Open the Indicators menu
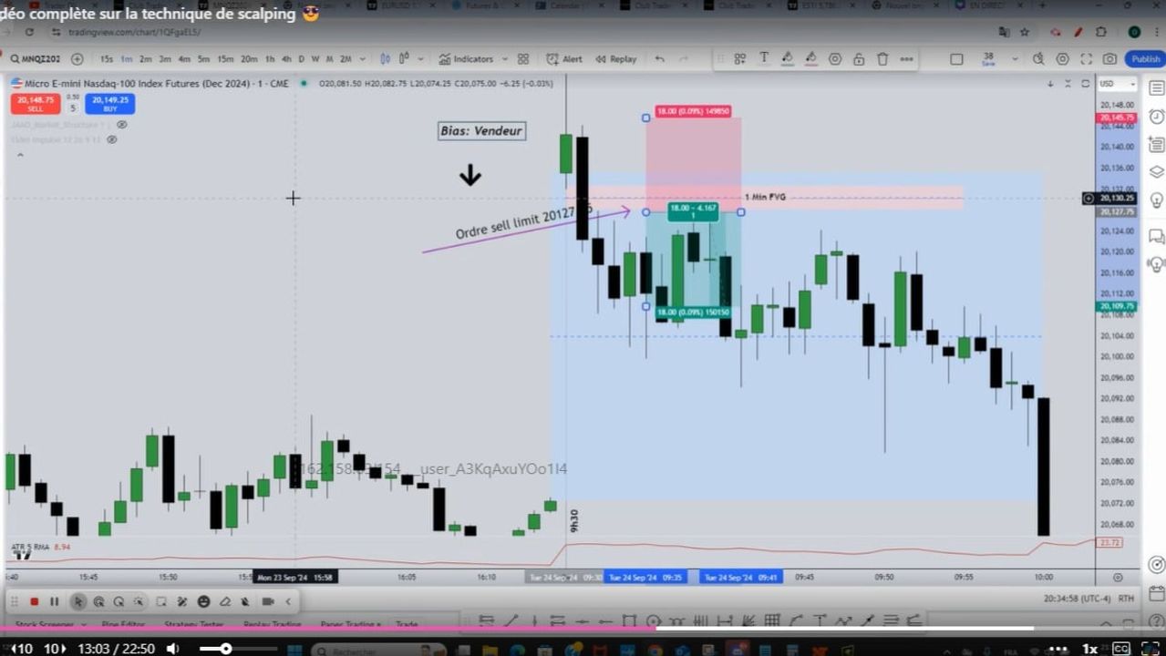This screenshot has height=656, width=1166. 466,59
